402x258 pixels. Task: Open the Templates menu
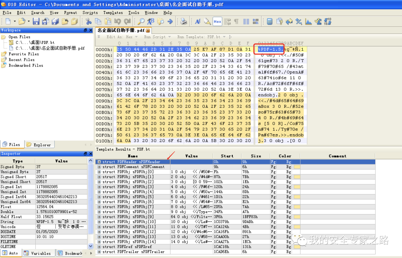click(113, 12)
